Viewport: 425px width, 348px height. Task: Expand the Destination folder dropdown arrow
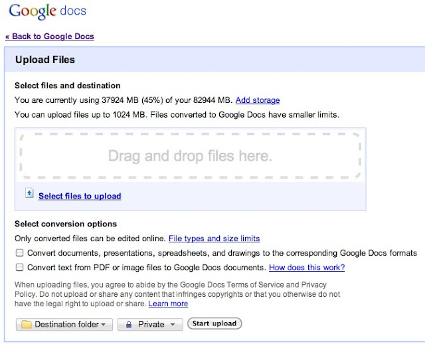pos(104,325)
